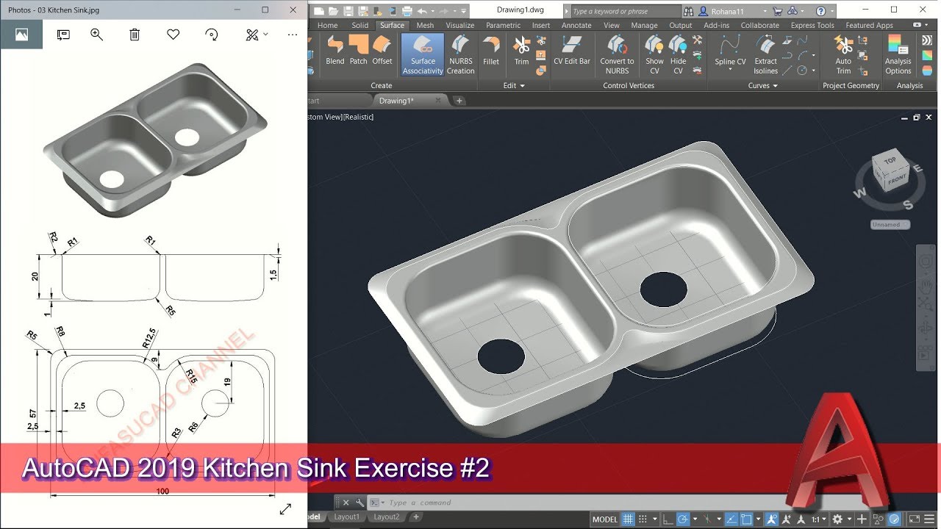The width and height of the screenshot is (941, 529).
Task: Click the Autodesk App Store cart icon
Action: click(x=776, y=11)
